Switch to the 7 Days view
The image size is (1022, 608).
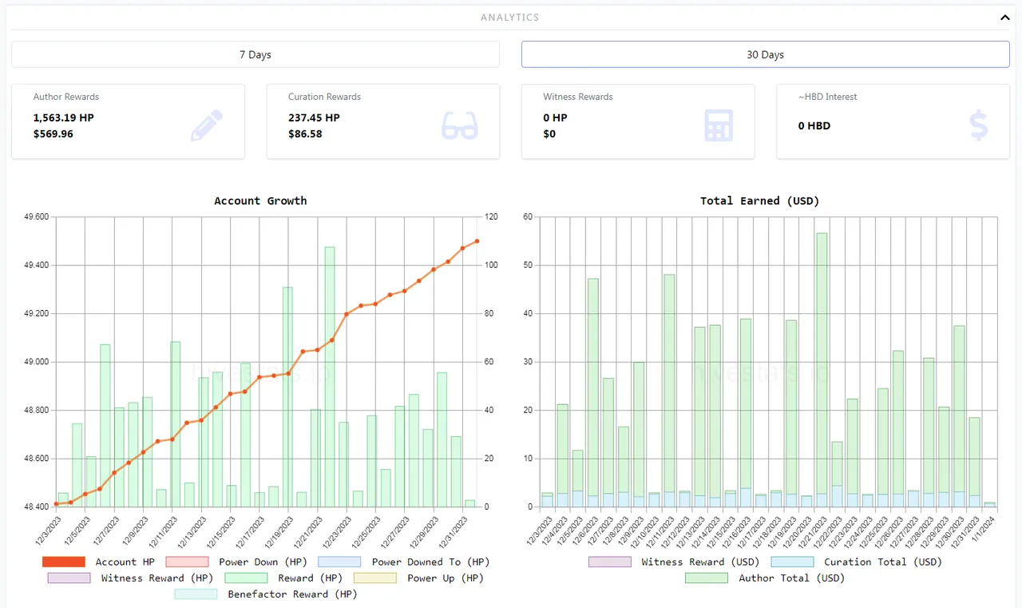coord(255,54)
